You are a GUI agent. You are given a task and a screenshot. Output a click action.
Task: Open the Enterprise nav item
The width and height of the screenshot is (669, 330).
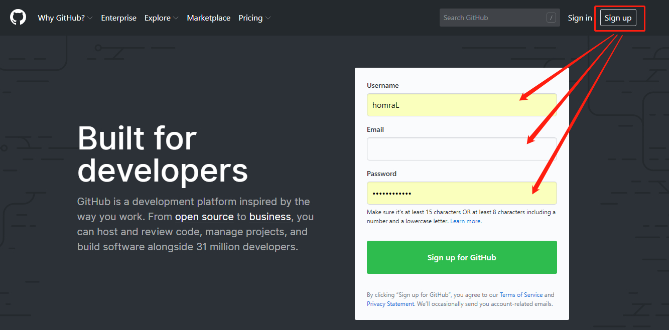click(x=118, y=18)
